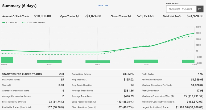Open the date range calendar picker icon

[x=200, y=9]
